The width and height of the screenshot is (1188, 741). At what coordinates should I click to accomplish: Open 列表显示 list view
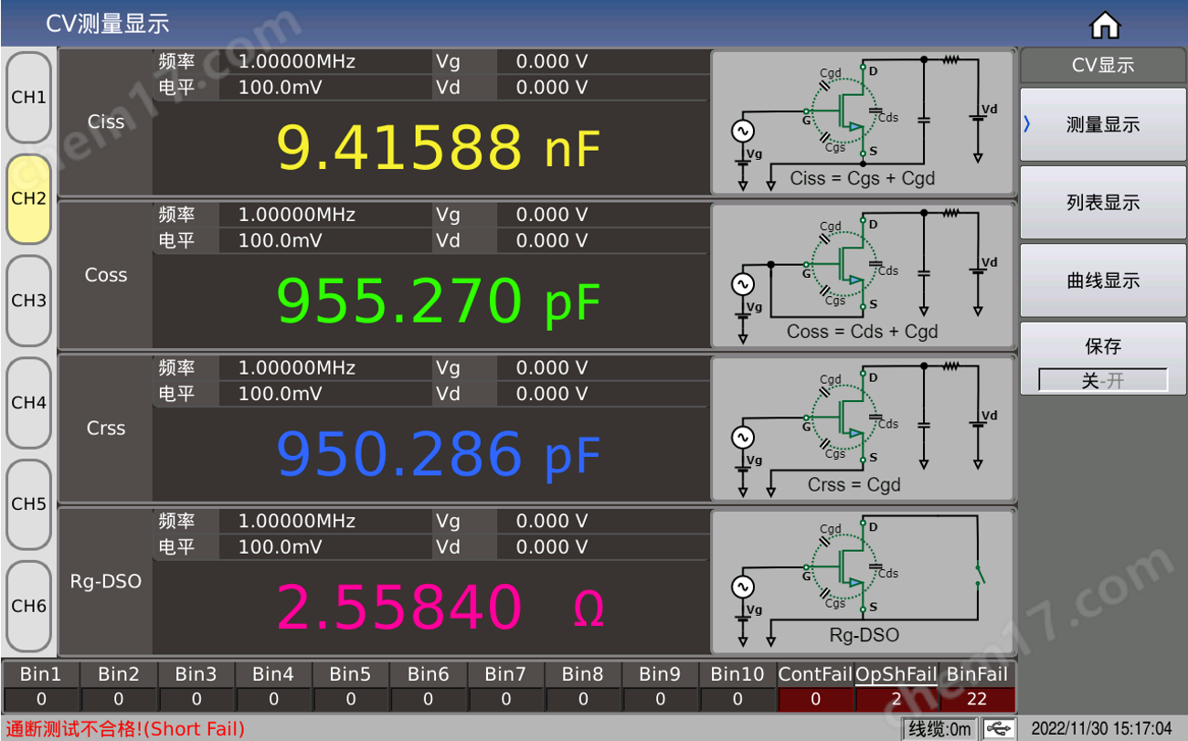tap(1102, 203)
